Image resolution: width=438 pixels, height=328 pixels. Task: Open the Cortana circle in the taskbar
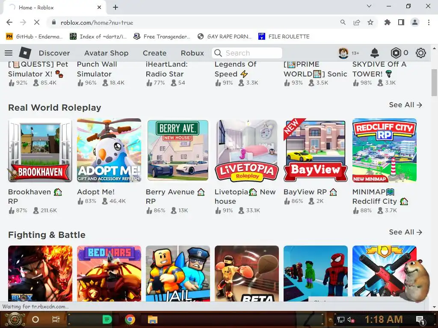point(36,319)
